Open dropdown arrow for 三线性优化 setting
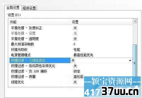142x98 pixels. tap(130, 60)
